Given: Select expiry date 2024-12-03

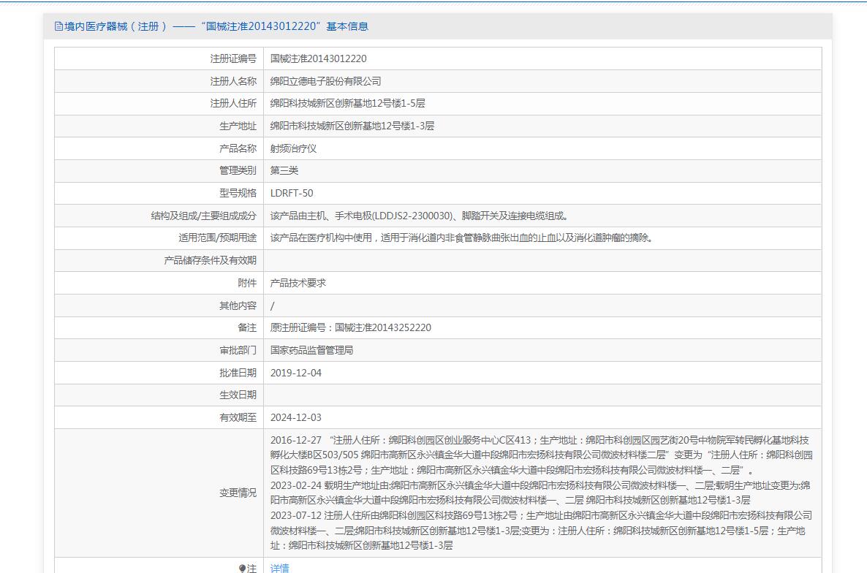Looking at the screenshot, I should [295, 418].
